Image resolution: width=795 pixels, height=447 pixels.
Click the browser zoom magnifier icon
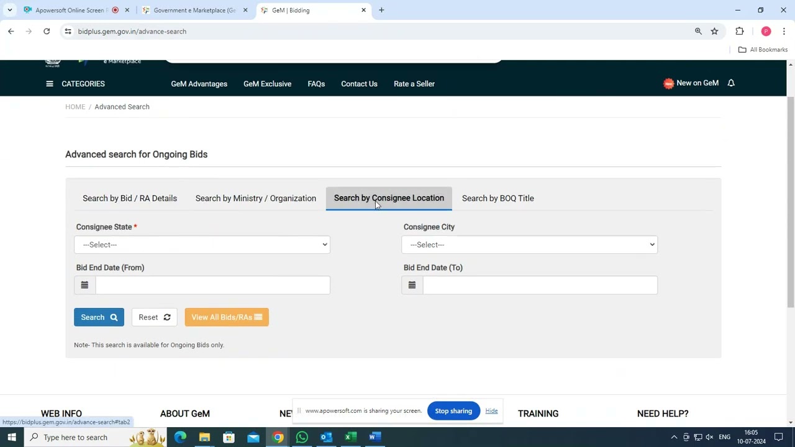[698, 31]
